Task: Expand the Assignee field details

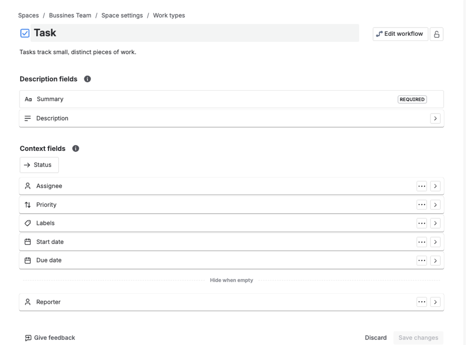Action: (x=435, y=186)
